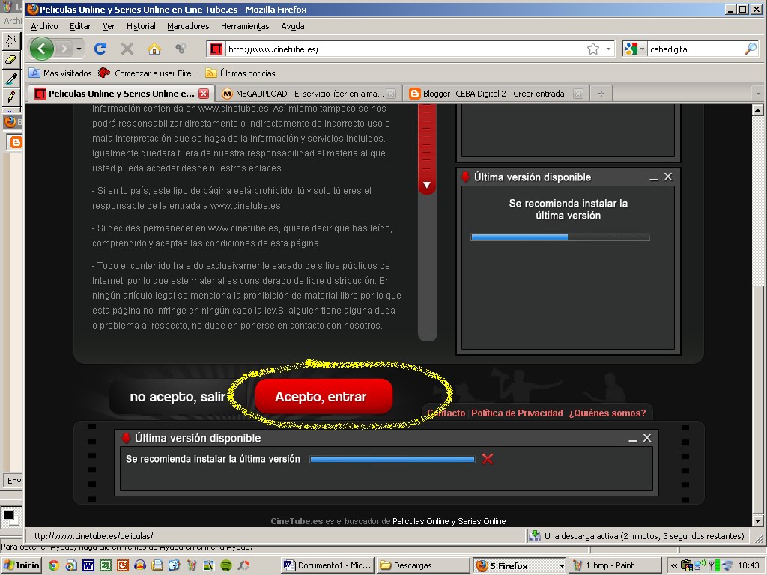Open the Contacto link
This screenshot has width=767, height=575.
pyautogui.click(x=446, y=413)
